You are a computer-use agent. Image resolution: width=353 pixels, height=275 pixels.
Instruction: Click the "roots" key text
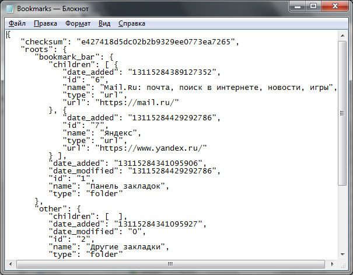click(x=37, y=50)
